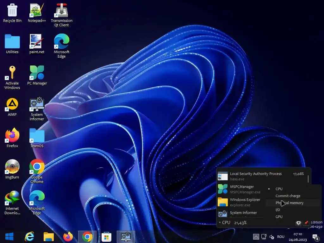
Task: Launch the Notepad++ desktop shortcut
Action: point(37,13)
